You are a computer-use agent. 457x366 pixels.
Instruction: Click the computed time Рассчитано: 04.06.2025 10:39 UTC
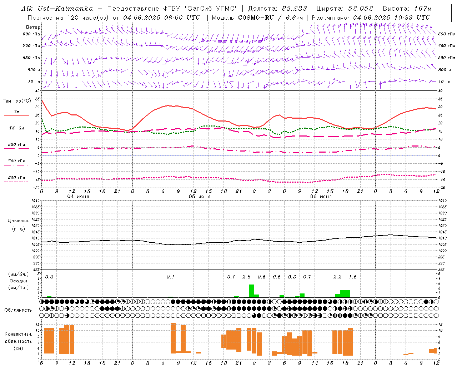371,18
